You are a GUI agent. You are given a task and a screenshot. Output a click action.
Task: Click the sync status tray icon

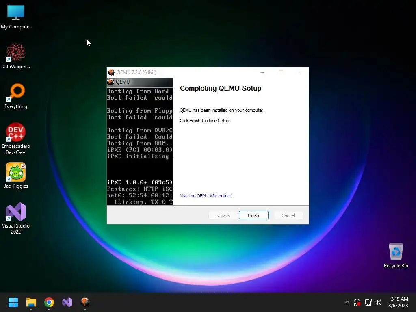coord(357,302)
